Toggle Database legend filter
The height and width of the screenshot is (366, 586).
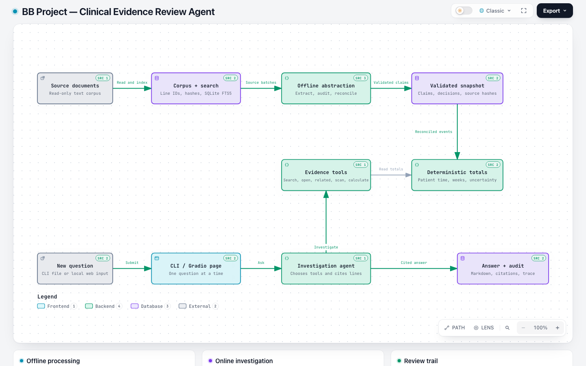coord(150,306)
